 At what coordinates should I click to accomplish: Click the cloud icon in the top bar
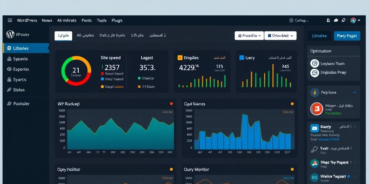click(x=336, y=20)
